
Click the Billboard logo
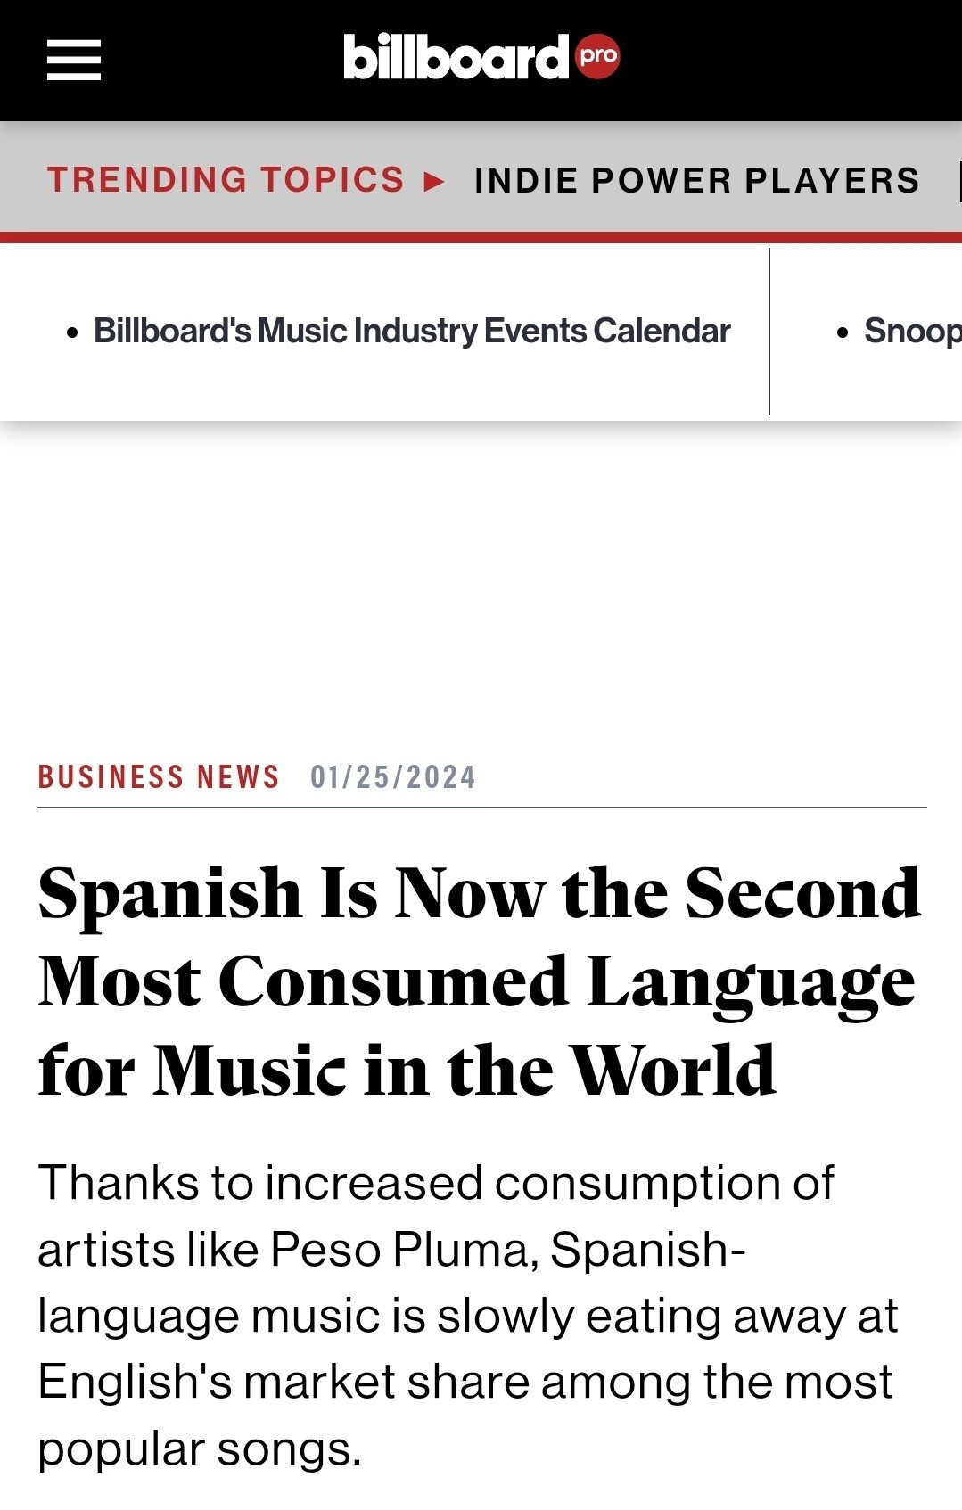(456, 57)
